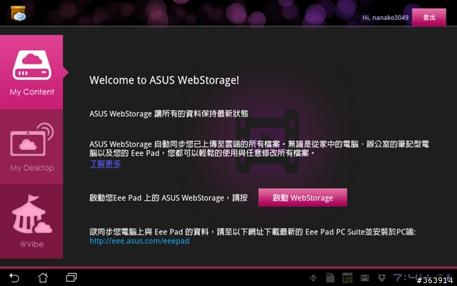Click the 登出 logout button
The width and height of the screenshot is (457, 286).
click(x=428, y=17)
